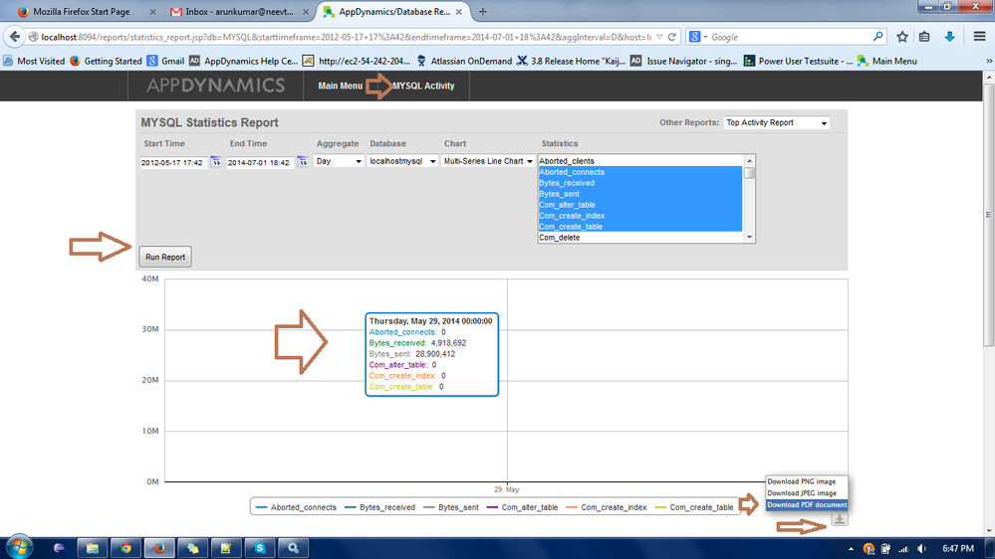The height and width of the screenshot is (559, 995).
Task: Click the Run Report button
Action: (x=165, y=257)
